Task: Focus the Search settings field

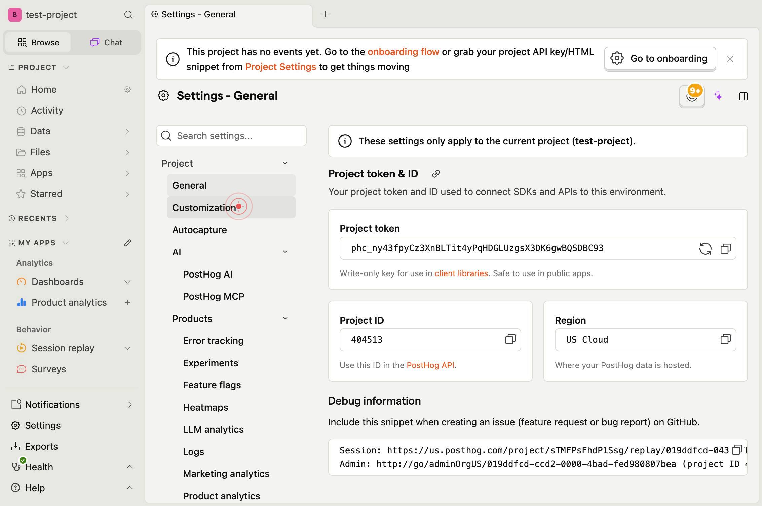Action: 231,136
